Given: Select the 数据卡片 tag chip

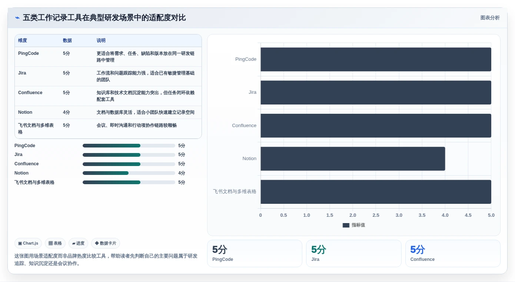Looking at the screenshot, I should pos(106,243).
